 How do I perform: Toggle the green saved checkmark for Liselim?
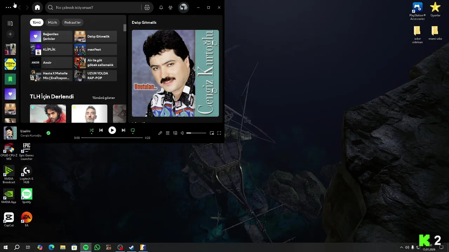coord(48,133)
